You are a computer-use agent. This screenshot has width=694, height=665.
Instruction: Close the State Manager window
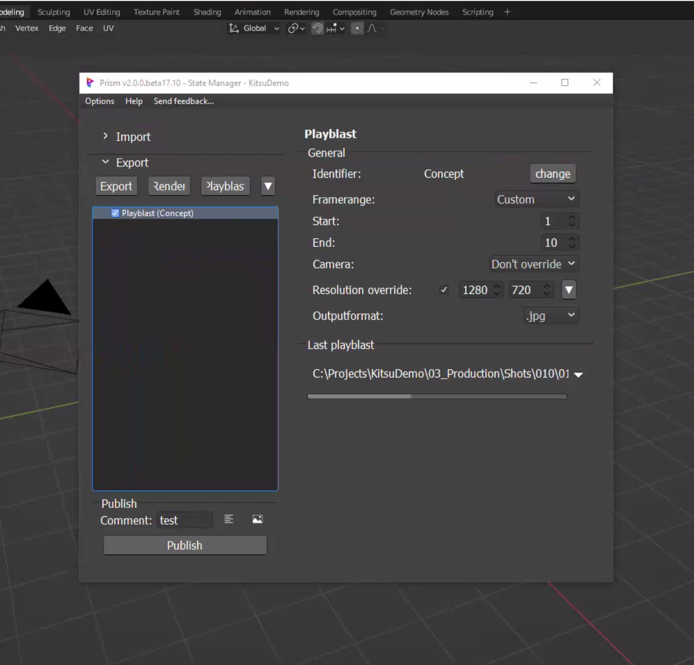[x=597, y=82]
